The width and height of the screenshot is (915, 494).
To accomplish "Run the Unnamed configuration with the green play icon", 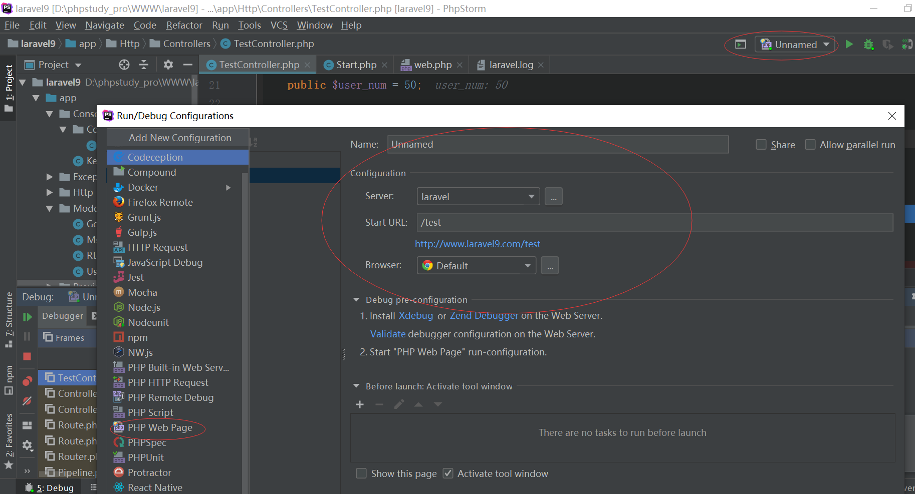I will pos(849,44).
